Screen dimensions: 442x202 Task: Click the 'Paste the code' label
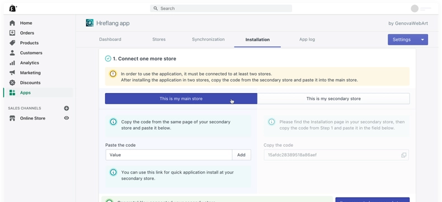pyautogui.click(x=120, y=145)
